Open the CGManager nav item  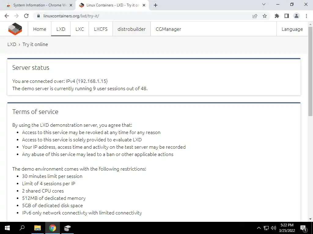168,29
